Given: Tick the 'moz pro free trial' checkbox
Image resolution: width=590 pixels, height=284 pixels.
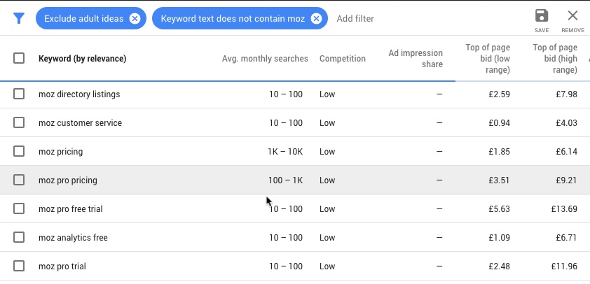Looking at the screenshot, I should [x=19, y=208].
